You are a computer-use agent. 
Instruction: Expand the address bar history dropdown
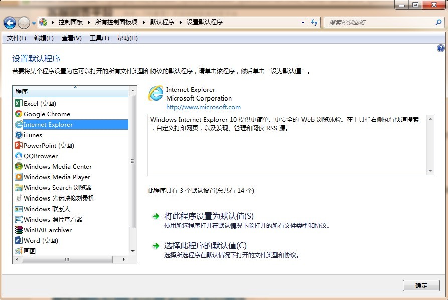point(303,22)
